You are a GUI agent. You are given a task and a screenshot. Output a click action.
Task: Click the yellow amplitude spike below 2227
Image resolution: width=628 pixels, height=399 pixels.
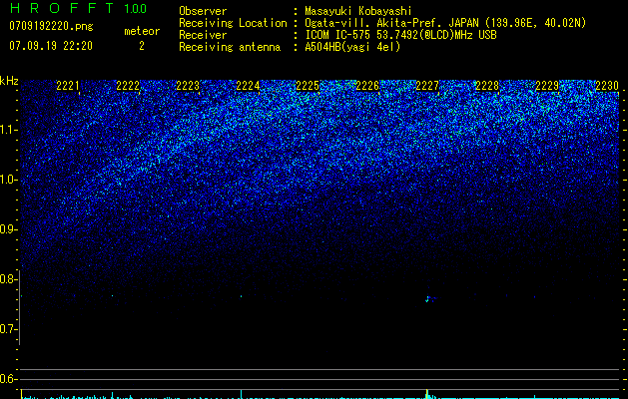point(427,394)
